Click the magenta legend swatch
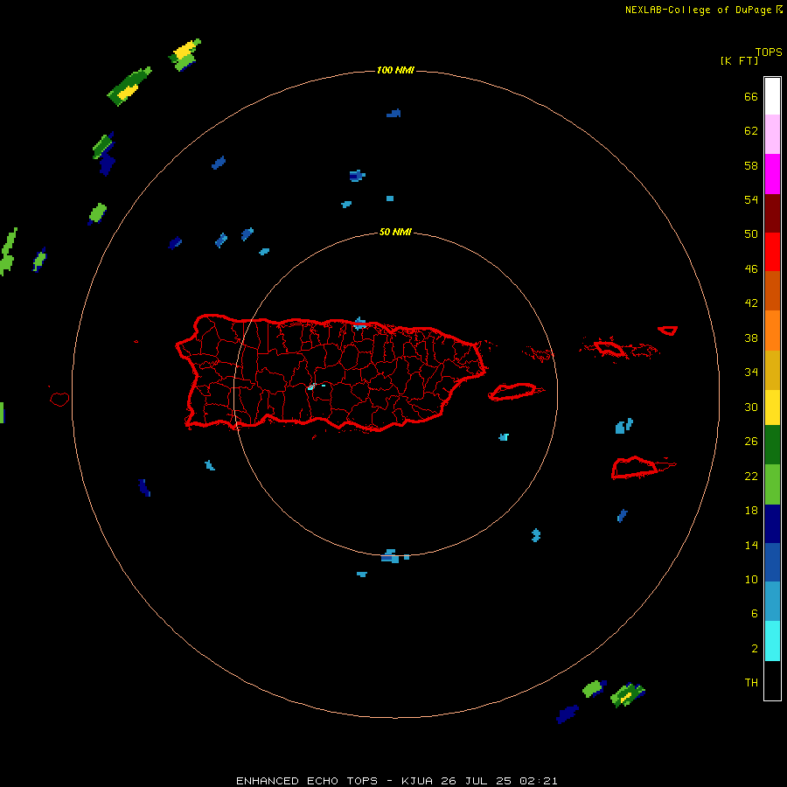787x787 pixels. [772, 174]
